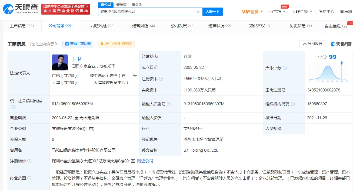Expand 历史工商信息 chevron link
Screen dimensions: 353x191
click(x=44, y=44)
